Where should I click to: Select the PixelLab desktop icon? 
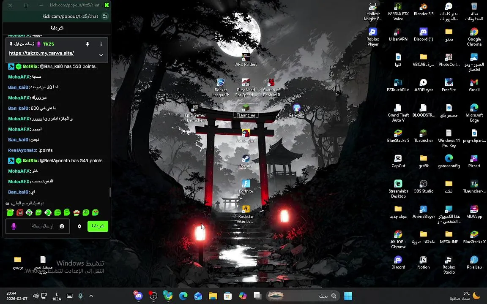[x=474, y=263]
